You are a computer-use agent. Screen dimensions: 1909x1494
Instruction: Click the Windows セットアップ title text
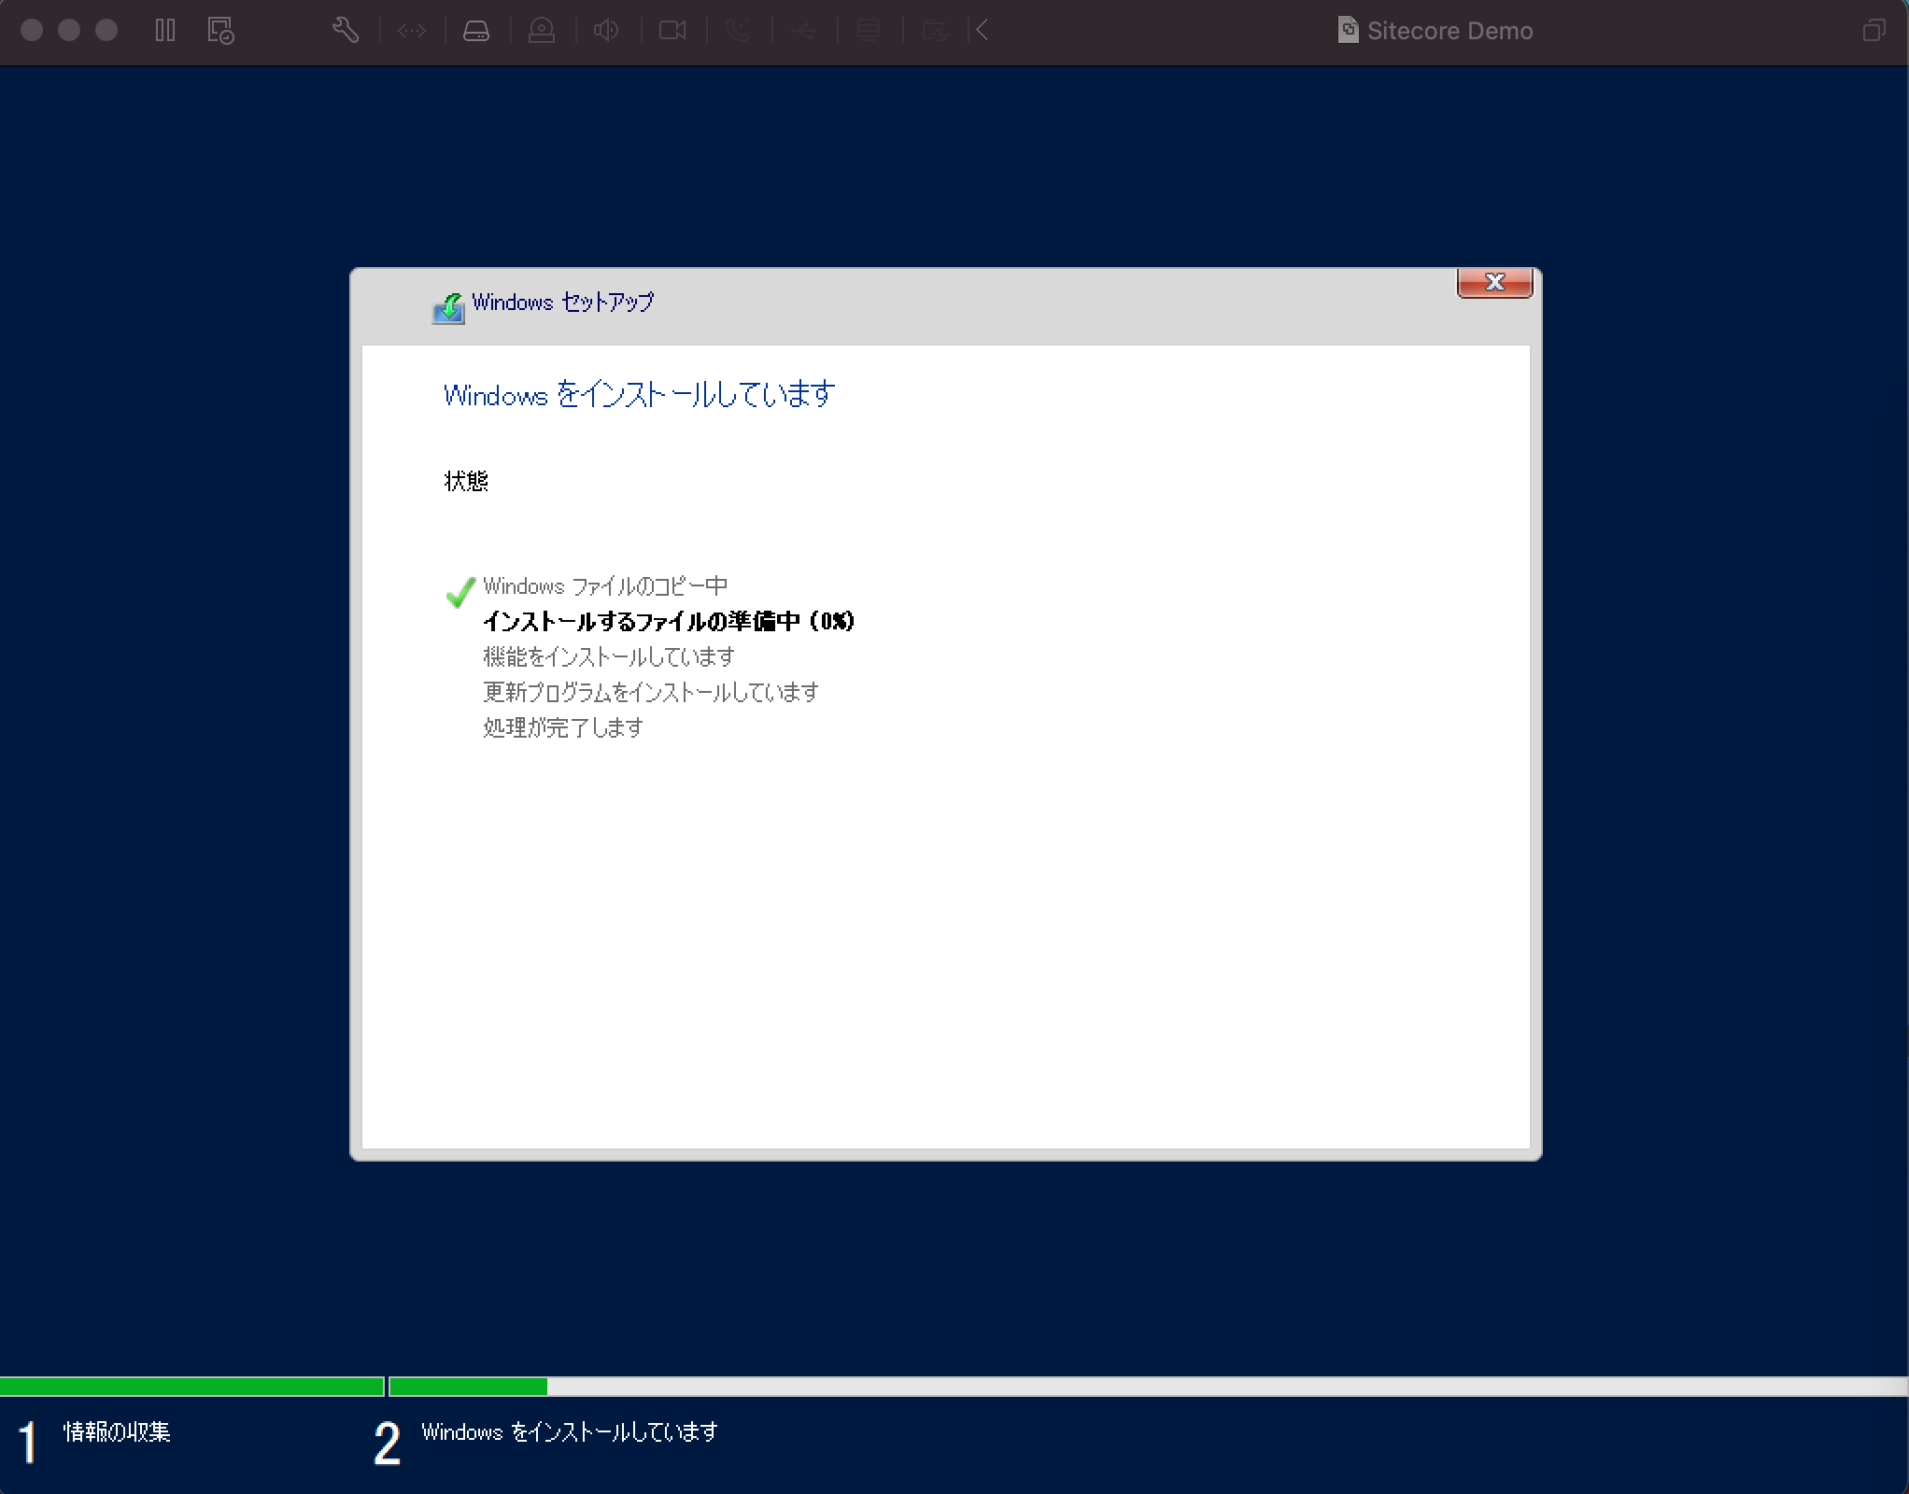coord(562,303)
